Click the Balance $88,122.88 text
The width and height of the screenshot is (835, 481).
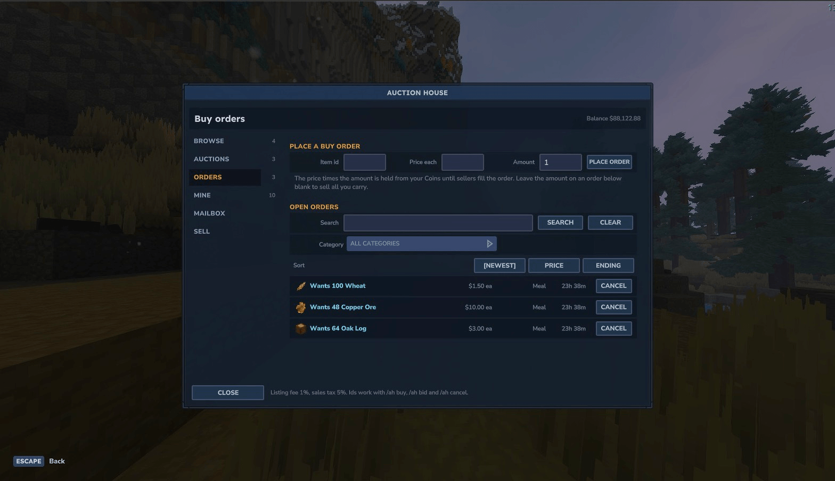613,119
